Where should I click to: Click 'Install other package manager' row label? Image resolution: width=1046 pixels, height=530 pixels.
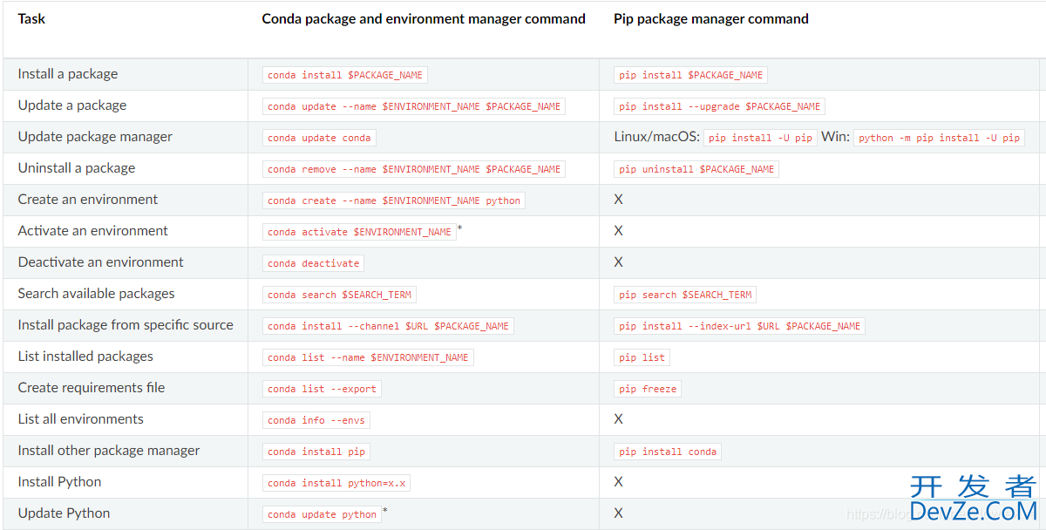109,451
